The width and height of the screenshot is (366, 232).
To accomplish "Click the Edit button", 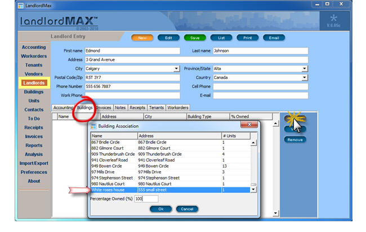I will point(168,38).
